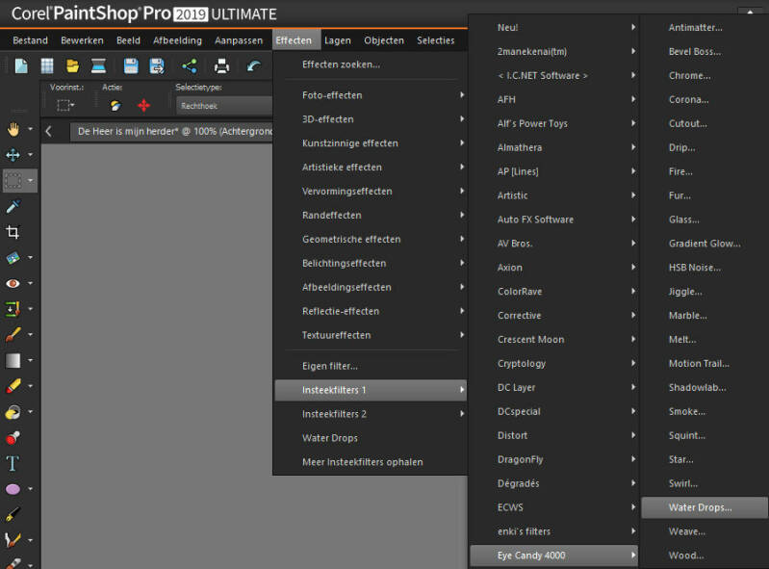Expand the Eraser tool flyout arrow

click(x=31, y=385)
